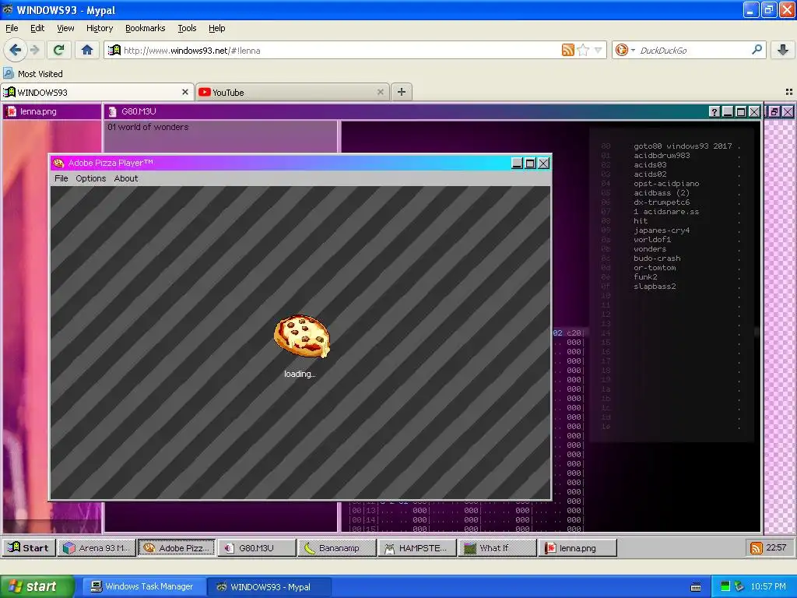
Task: Open Adobe Pizza Player About menu
Action: (x=126, y=178)
